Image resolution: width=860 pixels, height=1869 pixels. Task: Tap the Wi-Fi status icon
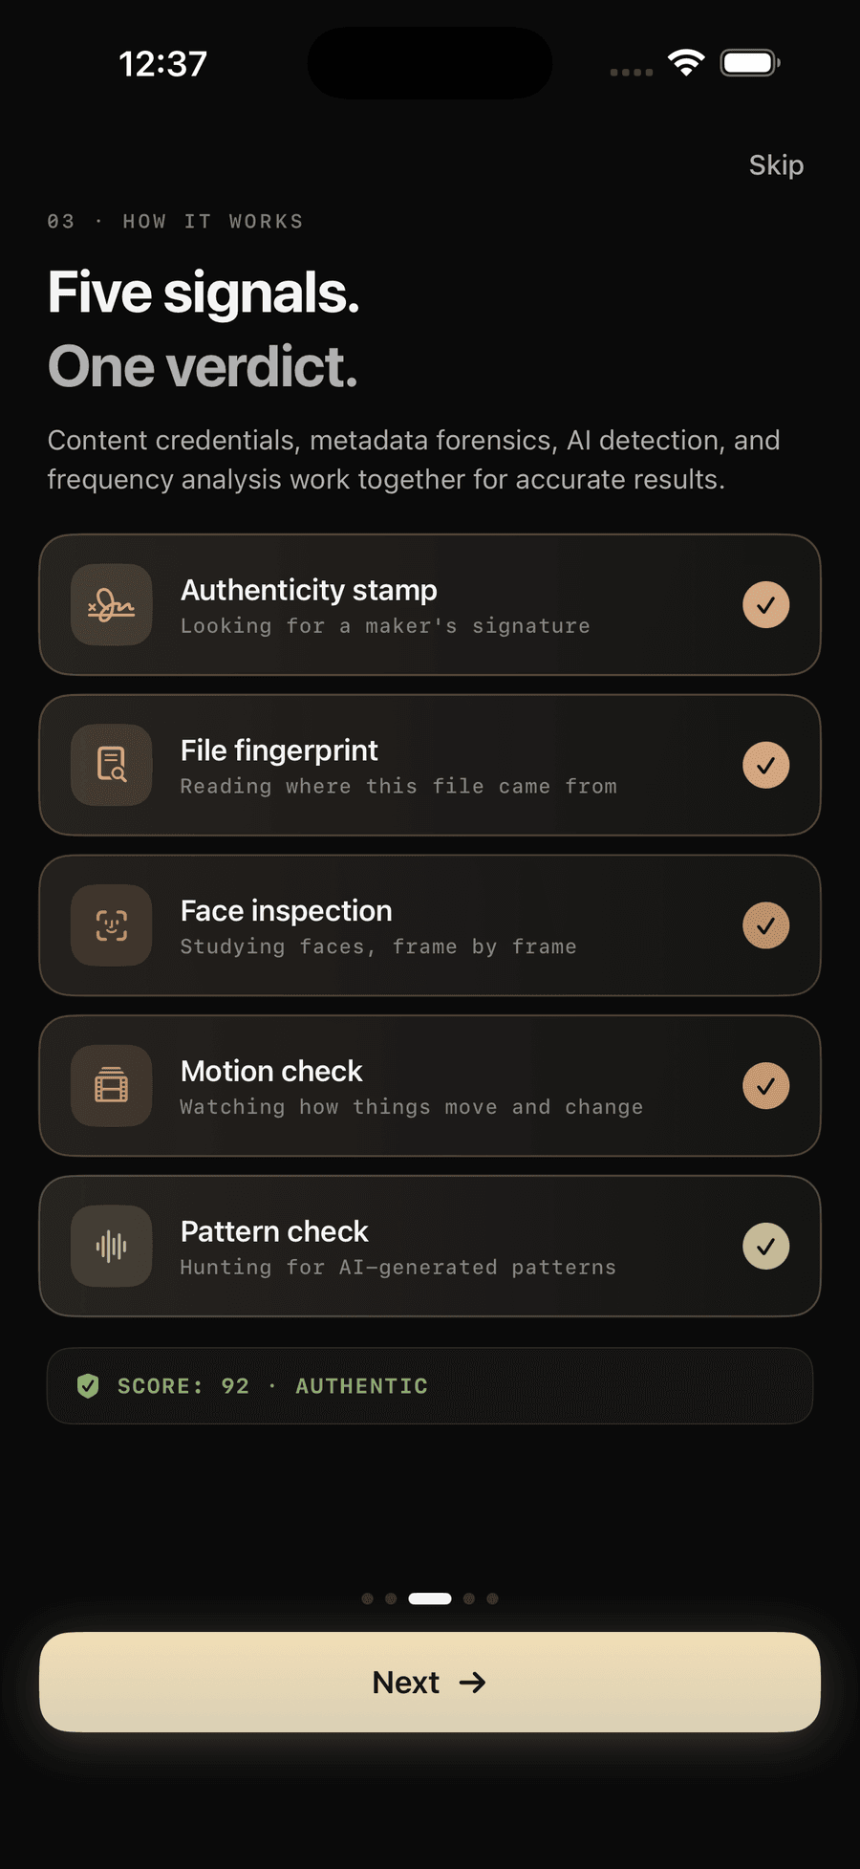click(x=686, y=63)
